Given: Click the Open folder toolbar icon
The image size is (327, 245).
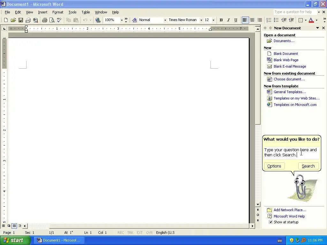Looking at the screenshot, I should point(13,20).
